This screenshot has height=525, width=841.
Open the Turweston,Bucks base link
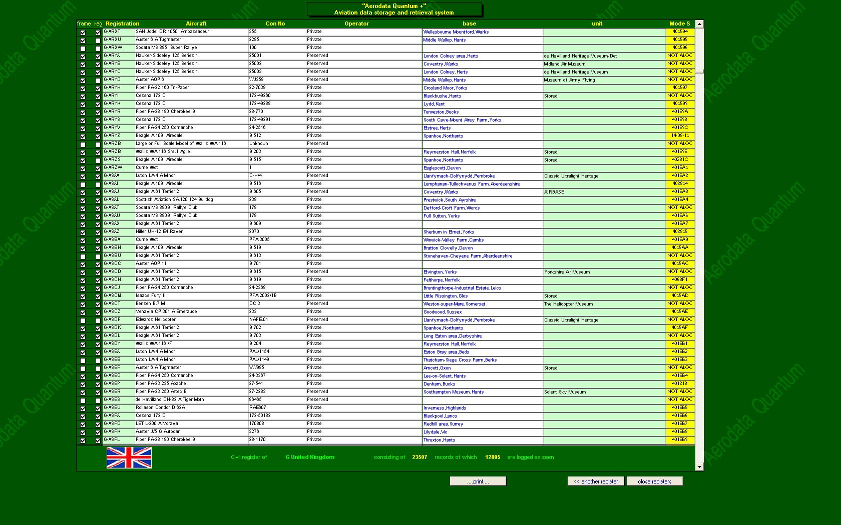(441, 112)
